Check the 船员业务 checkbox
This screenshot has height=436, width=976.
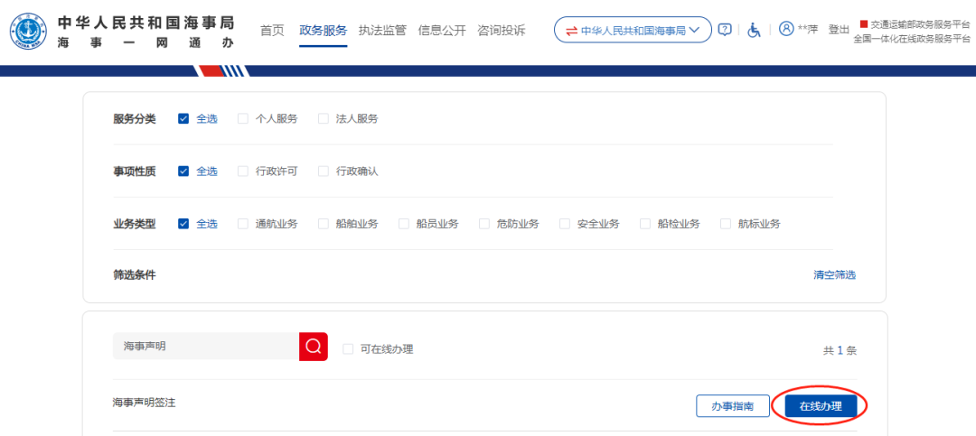coord(404,224)
